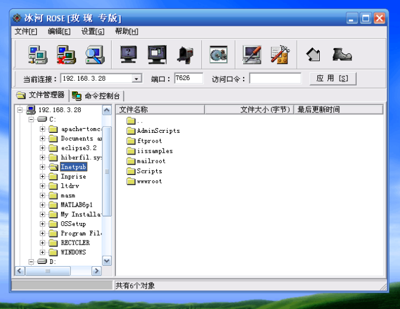This screenshot has width=400, height=309.
Task: Select the wwwroot folder
Action: [145, 181]
